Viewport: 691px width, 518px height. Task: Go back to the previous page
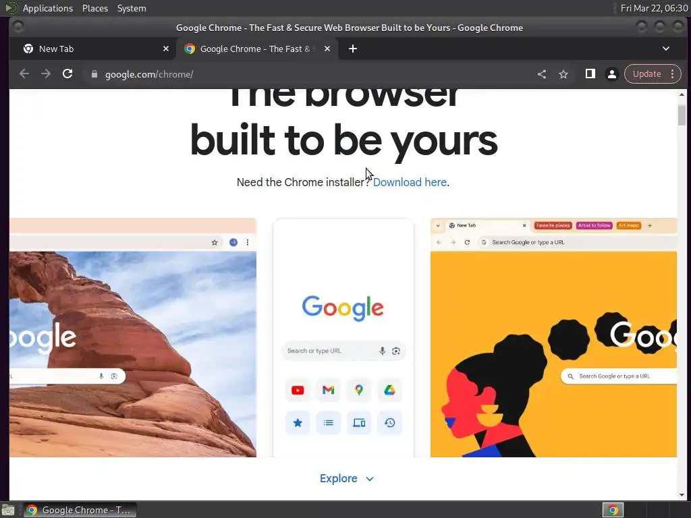(24, 74)
